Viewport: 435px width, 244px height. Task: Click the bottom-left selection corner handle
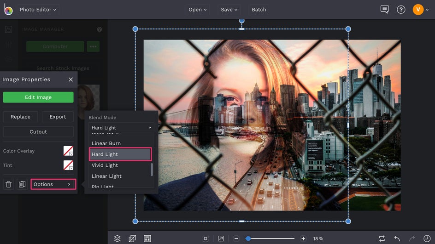(135, 221)
